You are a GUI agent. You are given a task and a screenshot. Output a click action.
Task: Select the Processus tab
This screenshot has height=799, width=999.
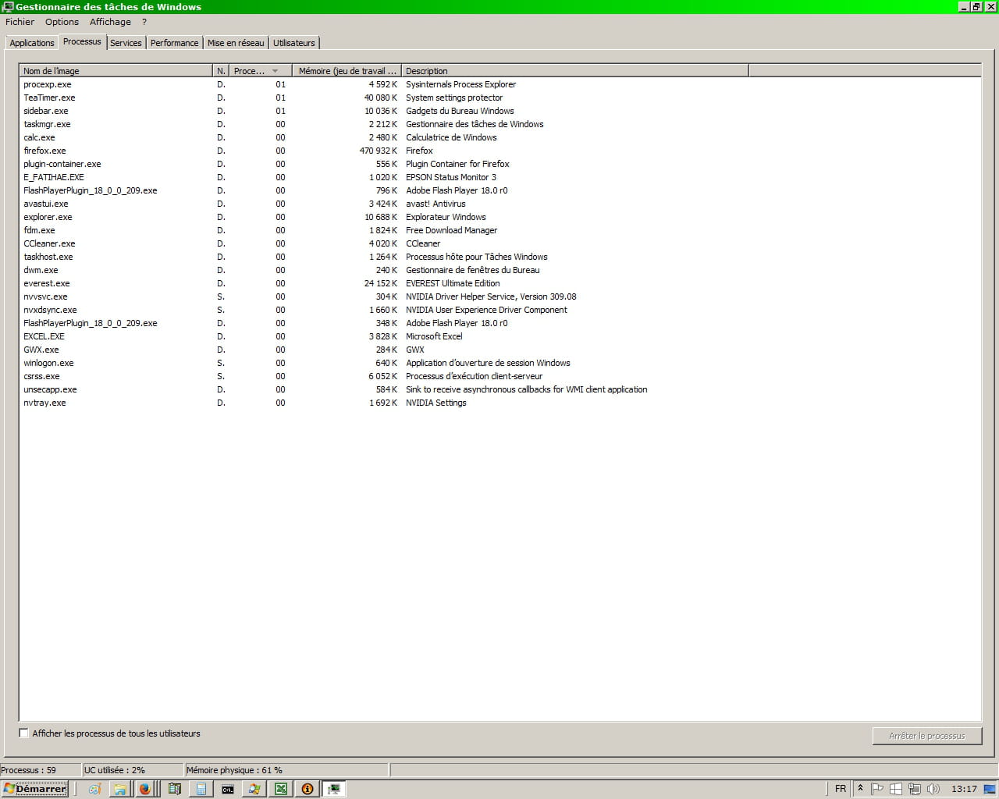click(82, 41)
